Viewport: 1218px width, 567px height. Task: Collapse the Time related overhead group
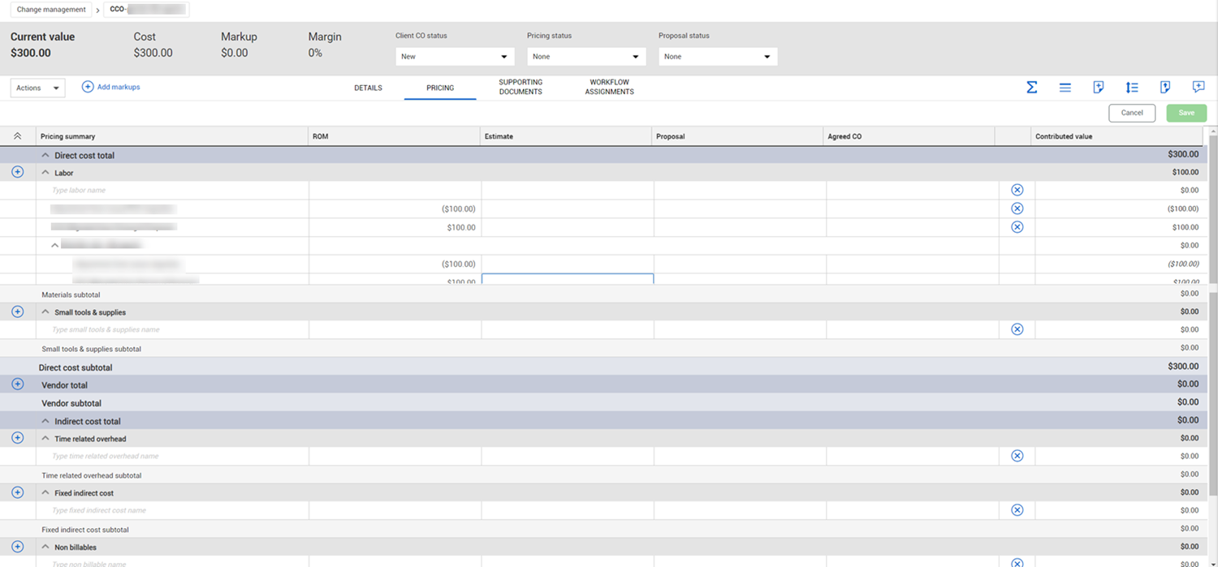tap(45, 439)
